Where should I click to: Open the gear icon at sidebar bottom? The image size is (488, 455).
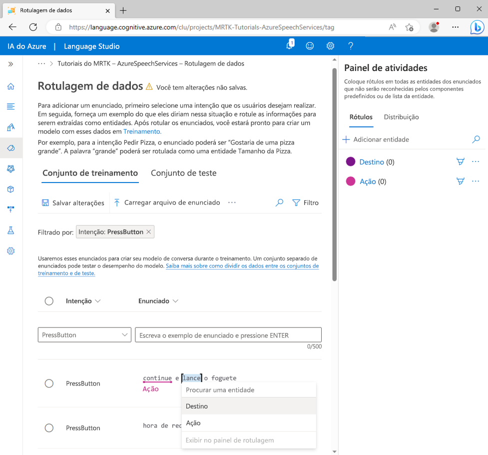pyautogui.click(x=11, y=251)
